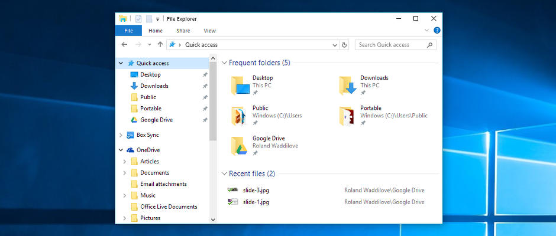The width and height of the screenshot is (556, 236).
Task: Click the slide-1.jpg thumbnail icon
Action: tap(232, 202)
